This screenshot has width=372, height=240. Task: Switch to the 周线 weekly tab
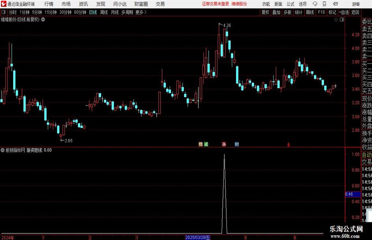pos(104,12)
